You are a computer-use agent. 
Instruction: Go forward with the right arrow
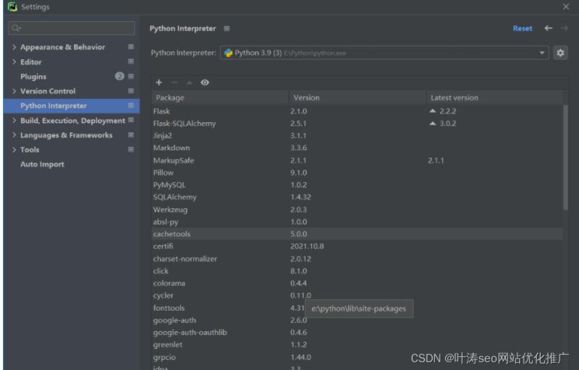click(x=565, y=28)
